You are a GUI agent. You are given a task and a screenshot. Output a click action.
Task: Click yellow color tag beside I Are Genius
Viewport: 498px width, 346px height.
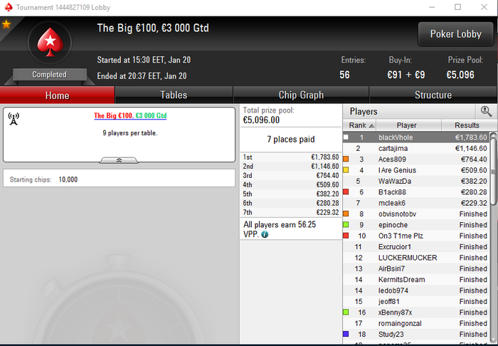[x=346, y=170]
